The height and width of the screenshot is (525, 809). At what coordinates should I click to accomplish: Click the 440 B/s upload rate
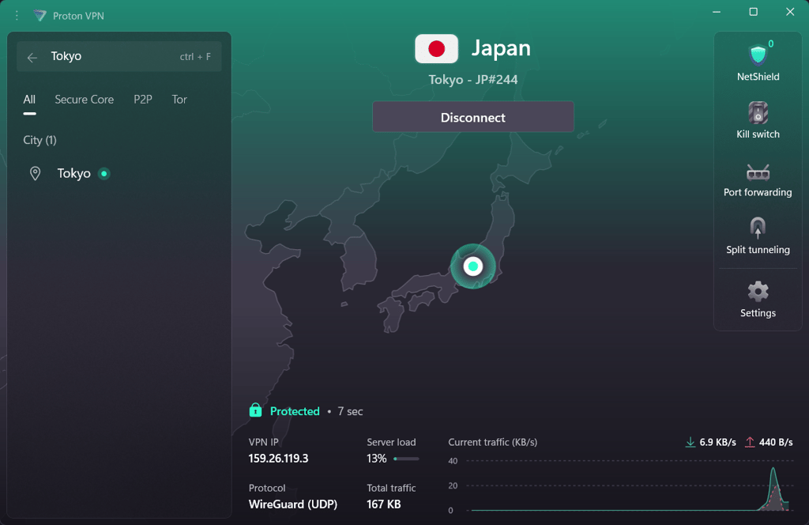776,443
